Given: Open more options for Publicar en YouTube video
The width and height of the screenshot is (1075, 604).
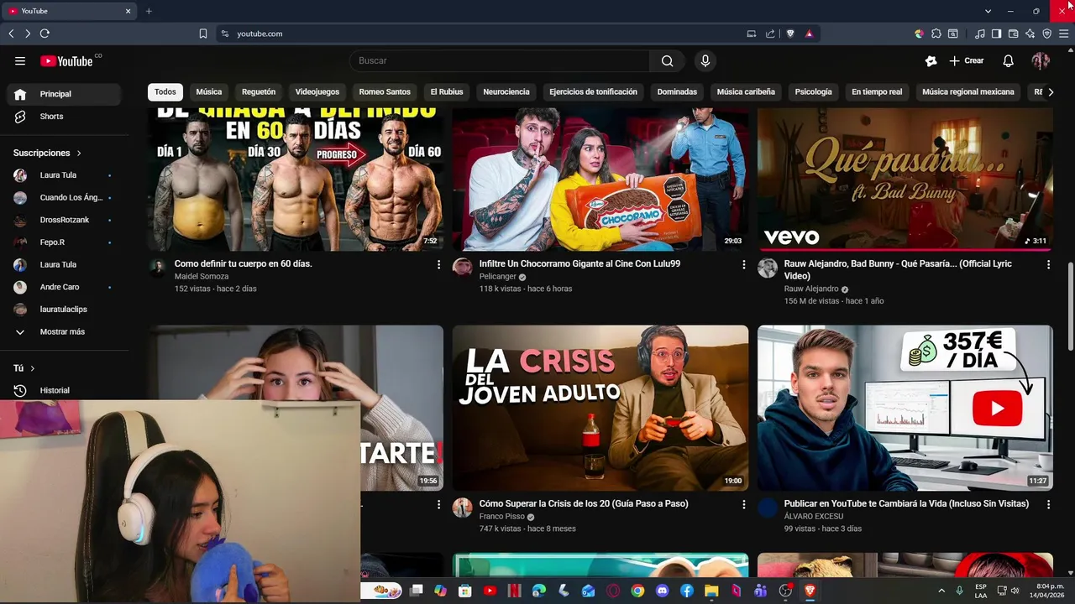Looking at the screenshot, I should tap(1048, 504).
